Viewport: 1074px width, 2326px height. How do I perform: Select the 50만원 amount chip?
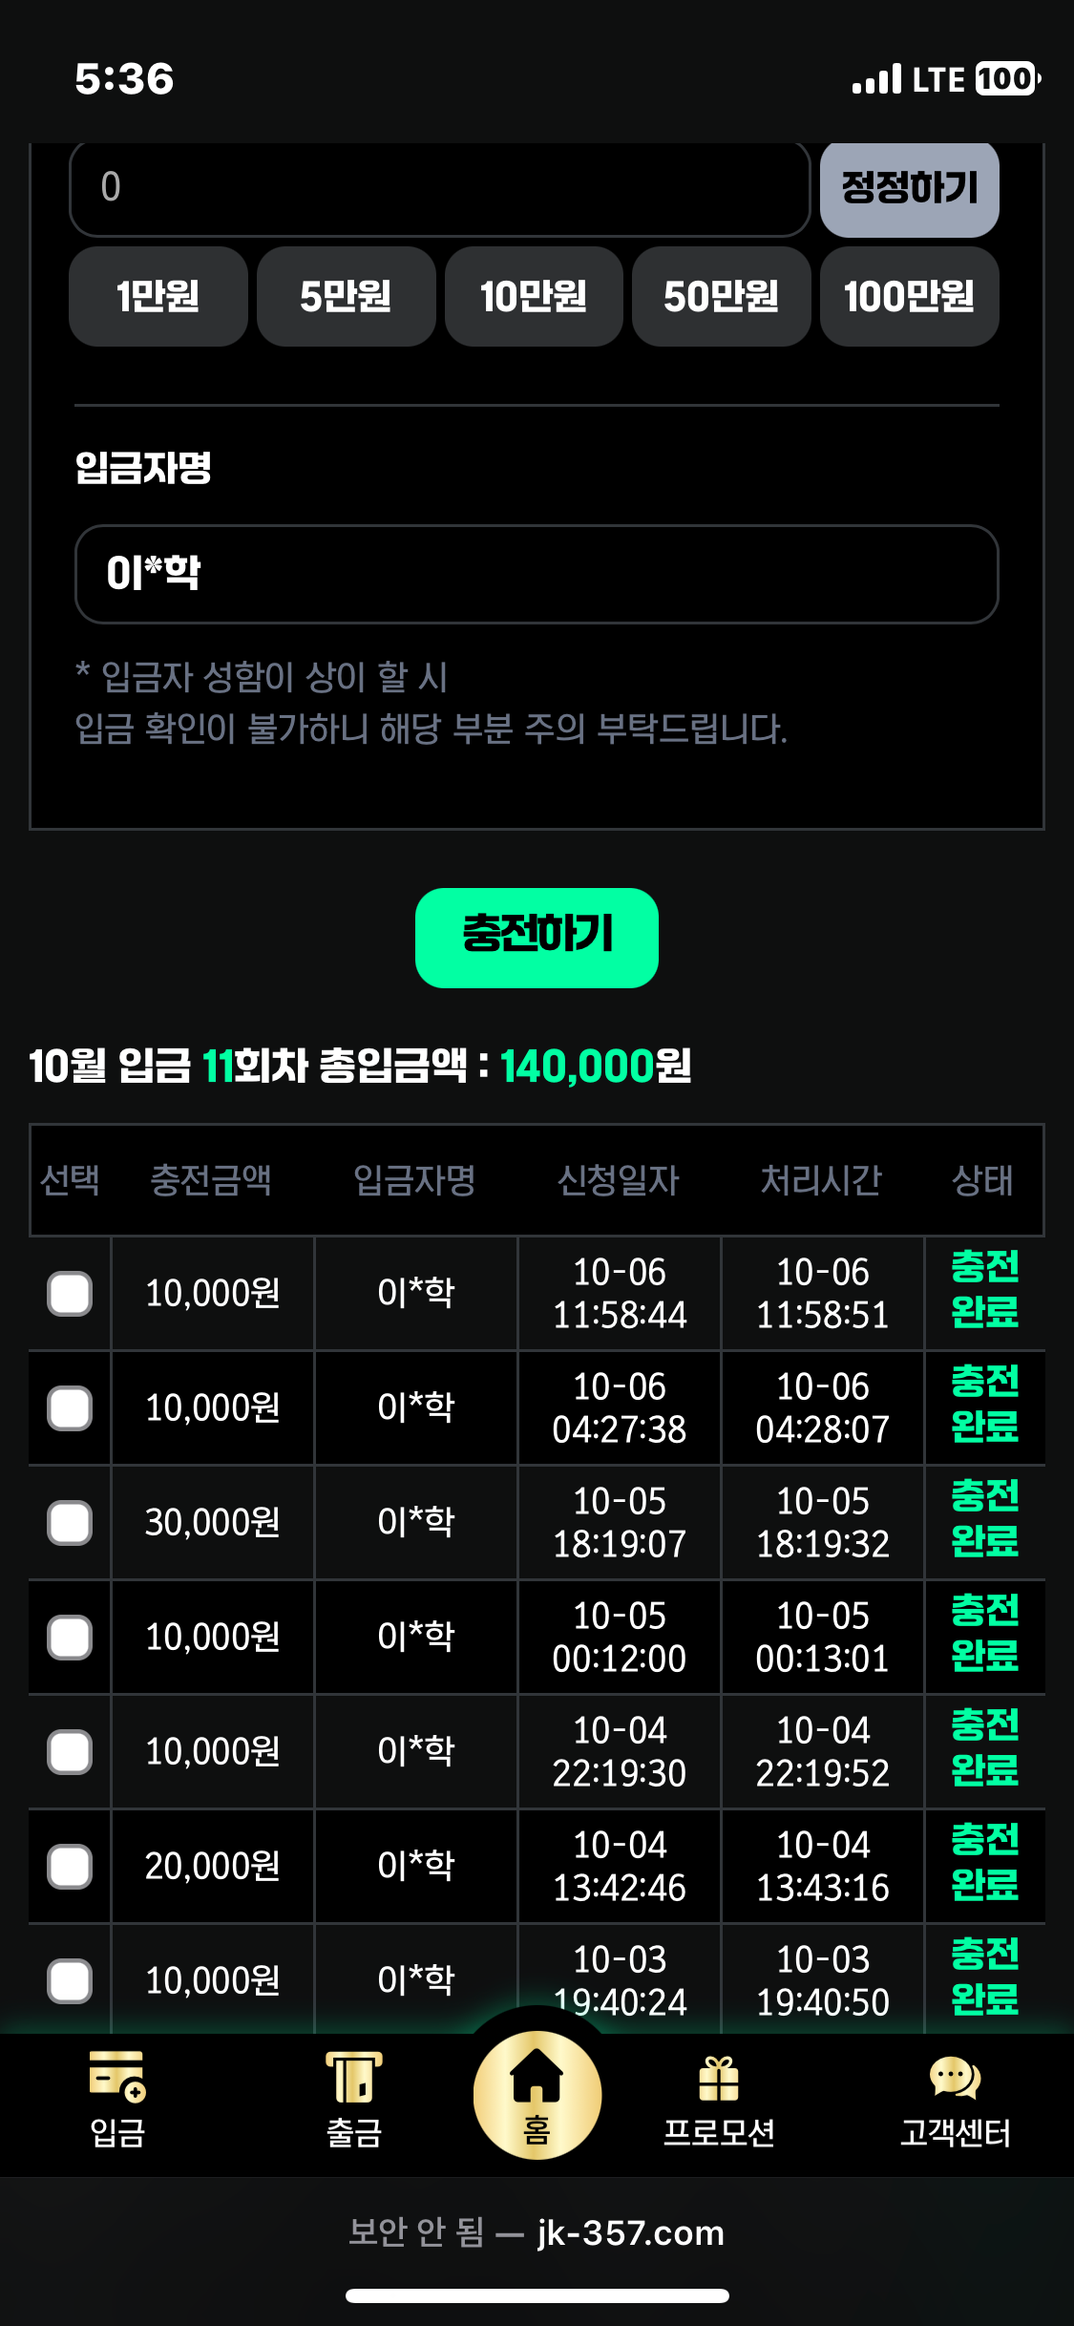[x=721, y=296]
